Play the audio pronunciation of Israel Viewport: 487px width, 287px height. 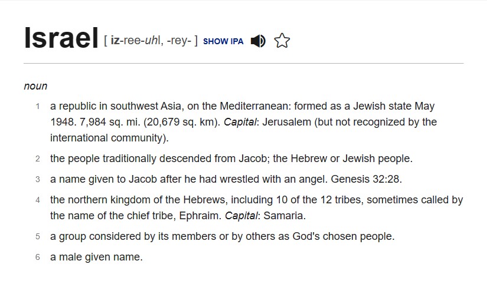(258, 41)
